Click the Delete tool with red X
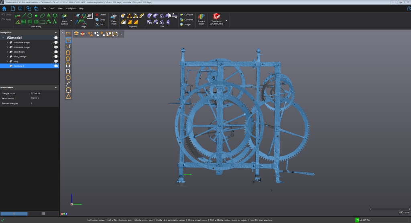The height and width of the screenshot is (223, 411). click(x=100, y=14)
